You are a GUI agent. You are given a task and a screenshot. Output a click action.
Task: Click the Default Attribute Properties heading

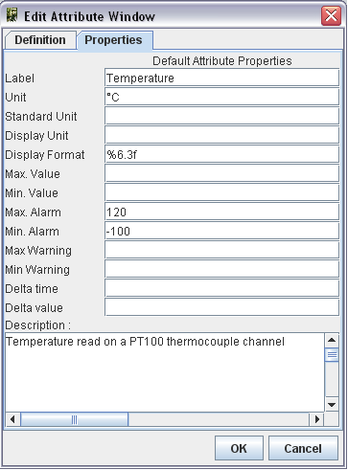[222, 61]
